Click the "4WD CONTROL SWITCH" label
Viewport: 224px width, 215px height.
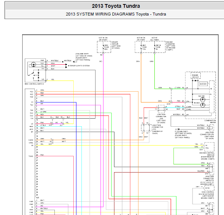tap(34, 84)
